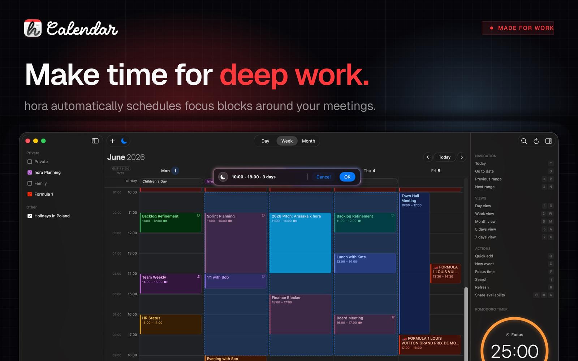Click the circular refresh icon in toolbar
578x361 pixels.
[536, 141]
